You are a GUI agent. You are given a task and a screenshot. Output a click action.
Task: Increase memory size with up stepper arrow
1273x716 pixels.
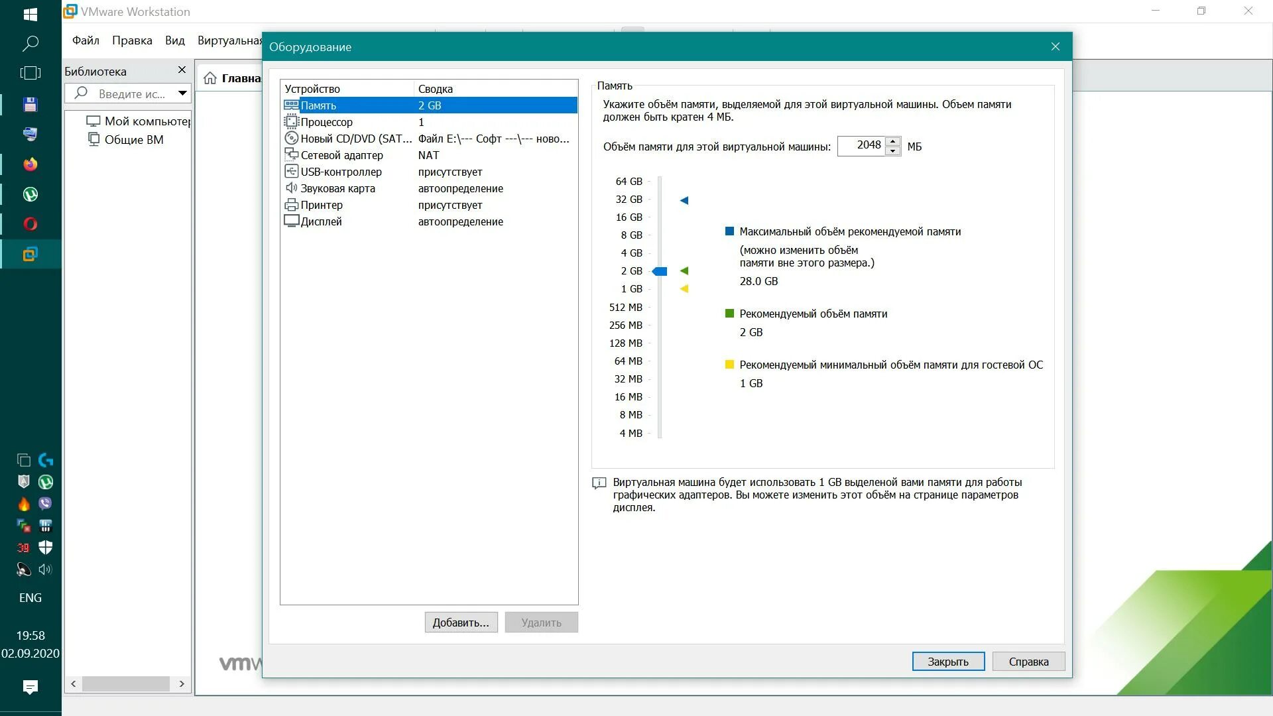tap(893, 141)
